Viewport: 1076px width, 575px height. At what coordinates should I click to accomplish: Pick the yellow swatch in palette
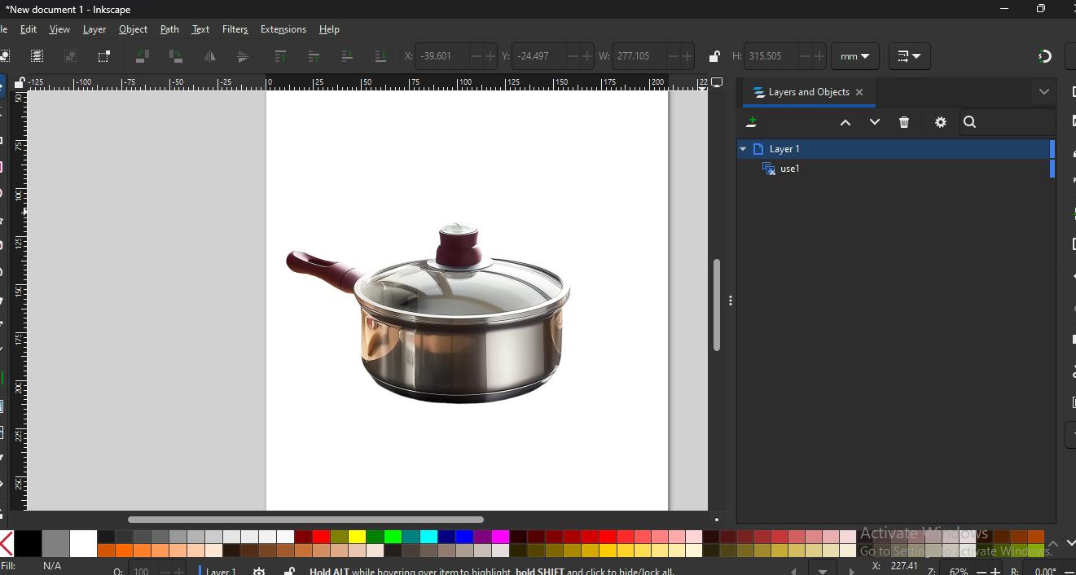pyautogui.click(x=357, y=537)
